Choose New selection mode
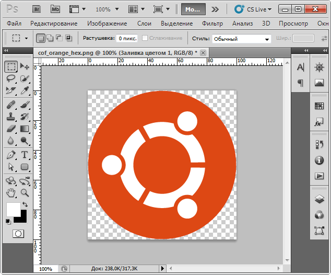Image resolution: width=331 pixels, height=275 pixels. click(x=41, y=38)
